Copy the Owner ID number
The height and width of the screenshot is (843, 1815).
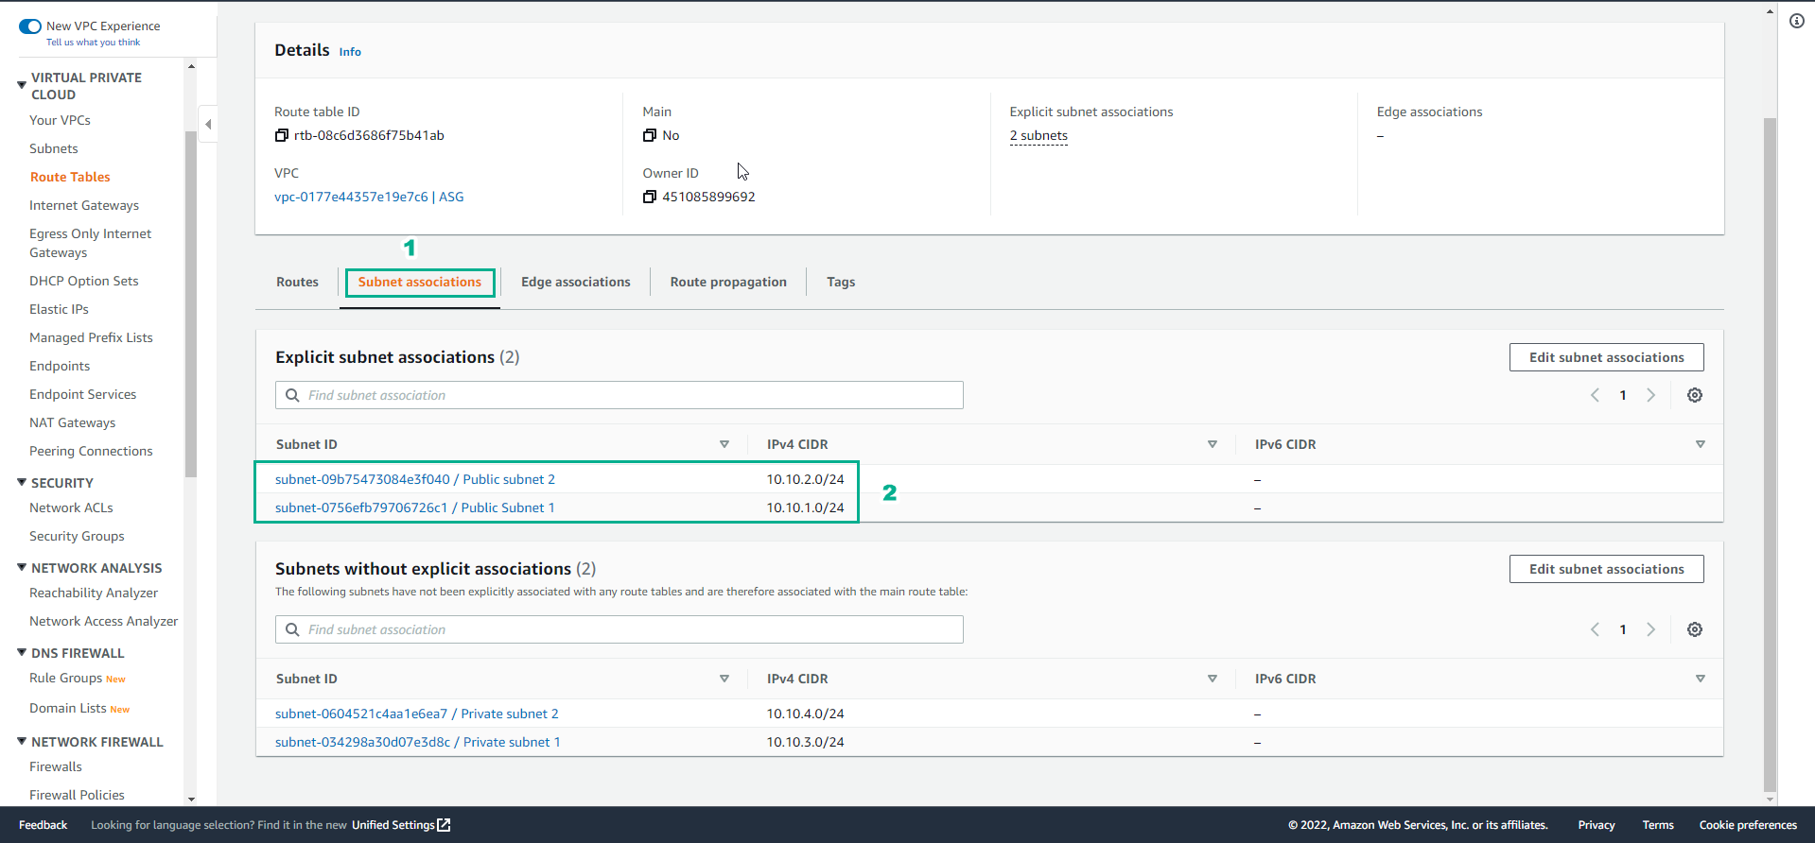pos(649,198)
